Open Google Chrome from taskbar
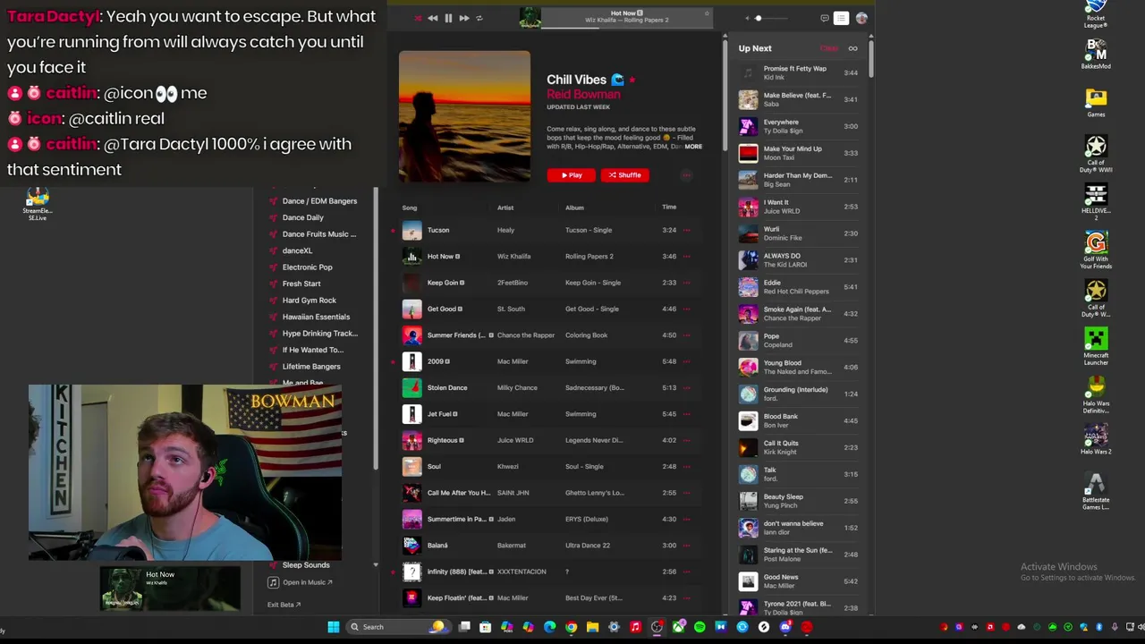Screen dimensions: 1145x644 (571, 627)
